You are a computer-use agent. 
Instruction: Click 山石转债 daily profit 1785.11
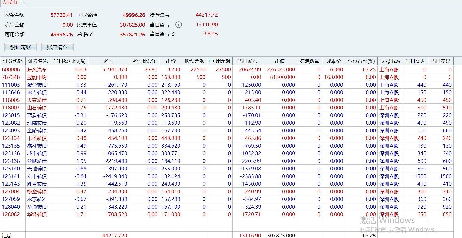[x=252, y=108]
